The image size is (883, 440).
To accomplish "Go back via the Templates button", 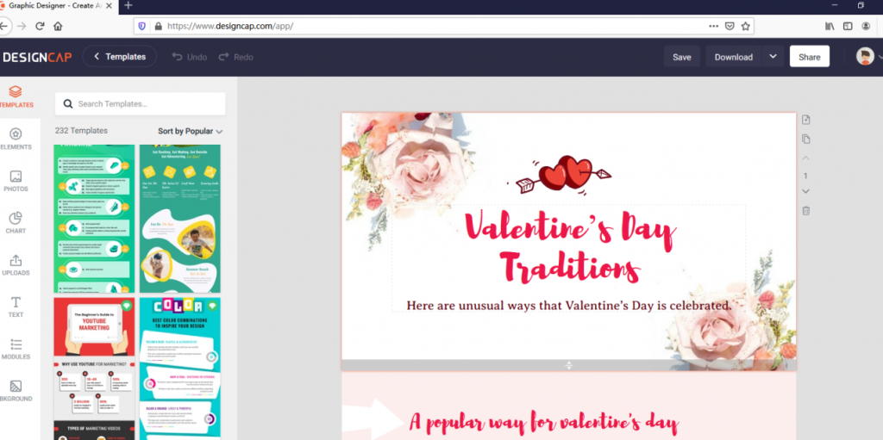I will [x=120, y=57].
